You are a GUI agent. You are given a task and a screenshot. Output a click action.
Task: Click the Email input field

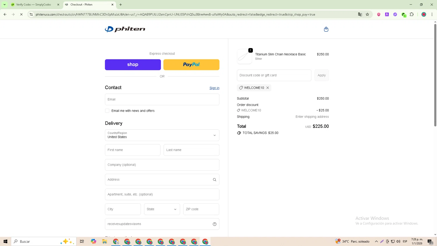pyautogui.click(x=162, y=99)
